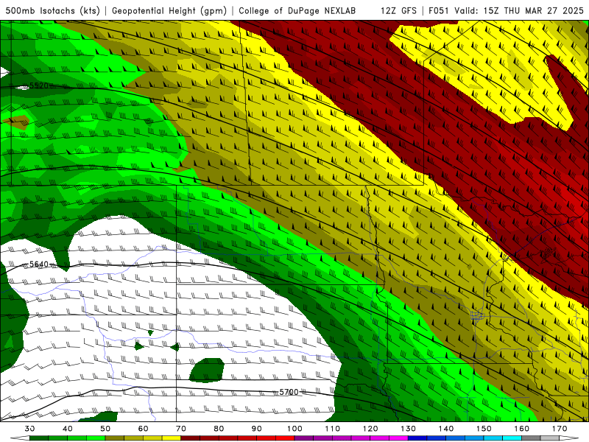The image size is (589, 442).
Task: Click the '50' color scale label
Action: 105,429
